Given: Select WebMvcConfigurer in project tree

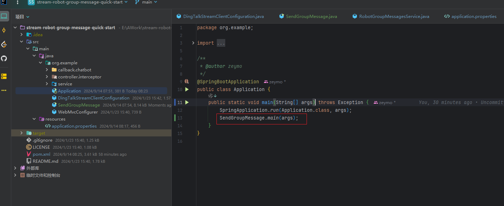Looking at the screenshot, I should [x=78, y=112].
